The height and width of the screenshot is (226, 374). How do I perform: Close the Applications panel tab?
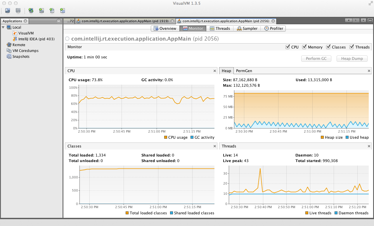25,21
